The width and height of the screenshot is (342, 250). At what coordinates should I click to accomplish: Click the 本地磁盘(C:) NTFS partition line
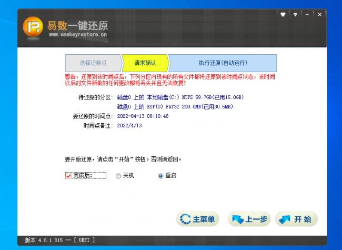[x=180, y=97]
